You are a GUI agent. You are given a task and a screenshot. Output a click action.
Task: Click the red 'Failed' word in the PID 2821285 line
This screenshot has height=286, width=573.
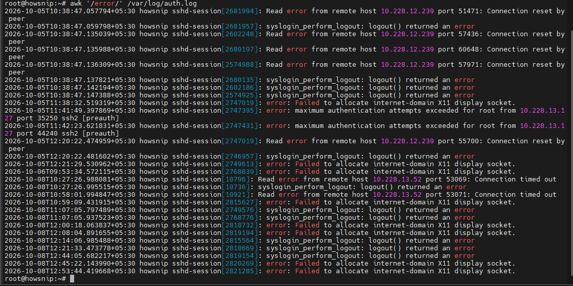[307, 271]
